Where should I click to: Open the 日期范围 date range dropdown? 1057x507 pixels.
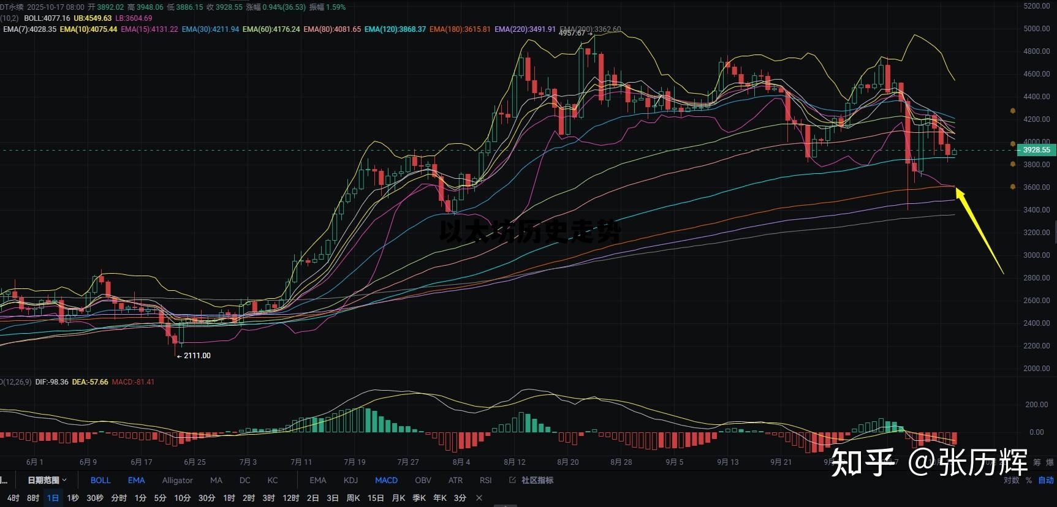coord(47,480)
